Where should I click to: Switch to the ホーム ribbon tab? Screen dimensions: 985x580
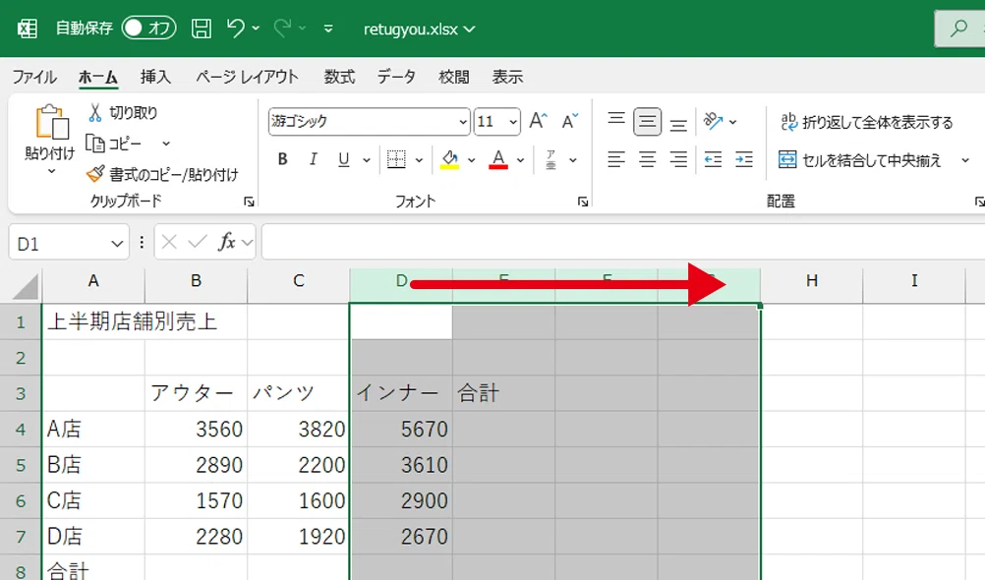coord(98,77)
